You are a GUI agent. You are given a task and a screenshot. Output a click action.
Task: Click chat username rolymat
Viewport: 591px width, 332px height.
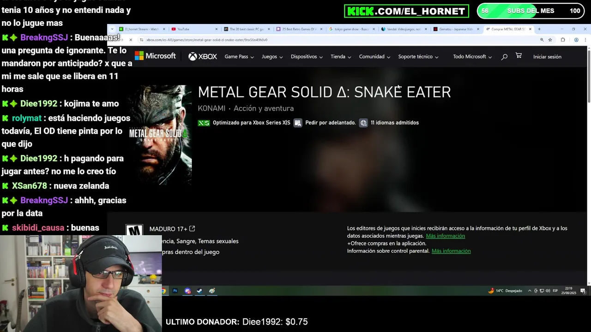pyautogui.click(x=27, y=119)
